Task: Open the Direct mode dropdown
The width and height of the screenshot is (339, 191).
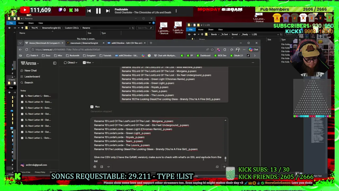Action: point(70,63)
